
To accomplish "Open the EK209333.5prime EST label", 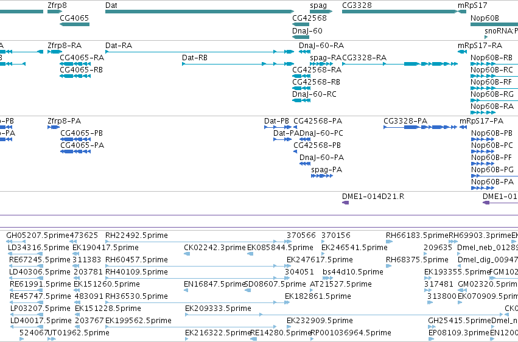I will (218, 309).
